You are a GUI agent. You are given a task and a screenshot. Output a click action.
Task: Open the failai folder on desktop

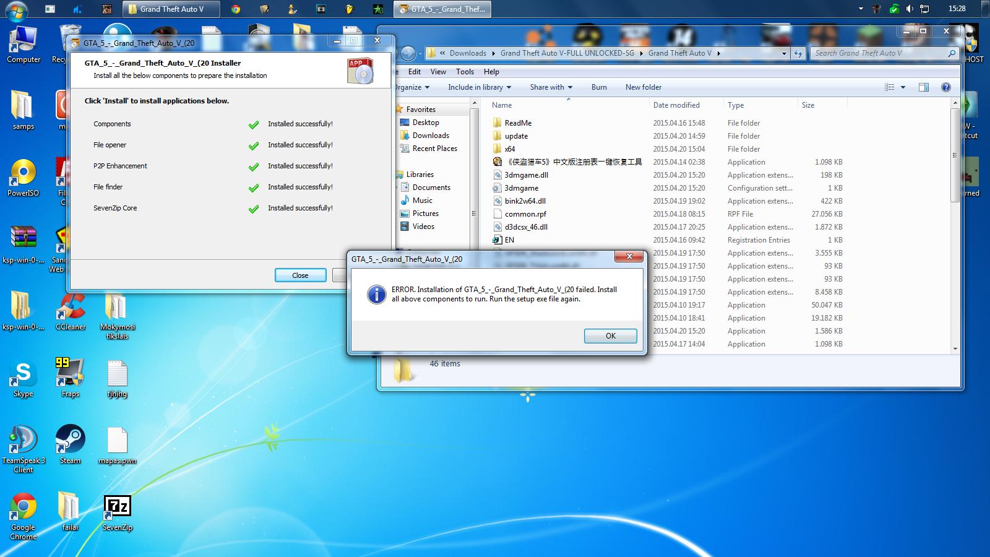pos(70,512)
